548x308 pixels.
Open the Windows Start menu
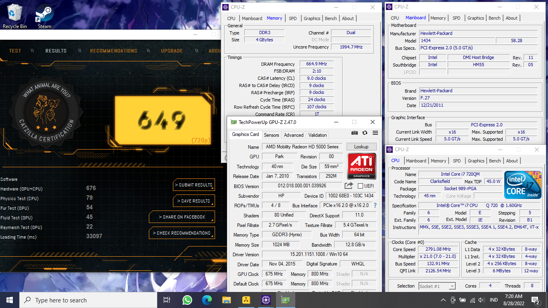[x=10, y=300]
